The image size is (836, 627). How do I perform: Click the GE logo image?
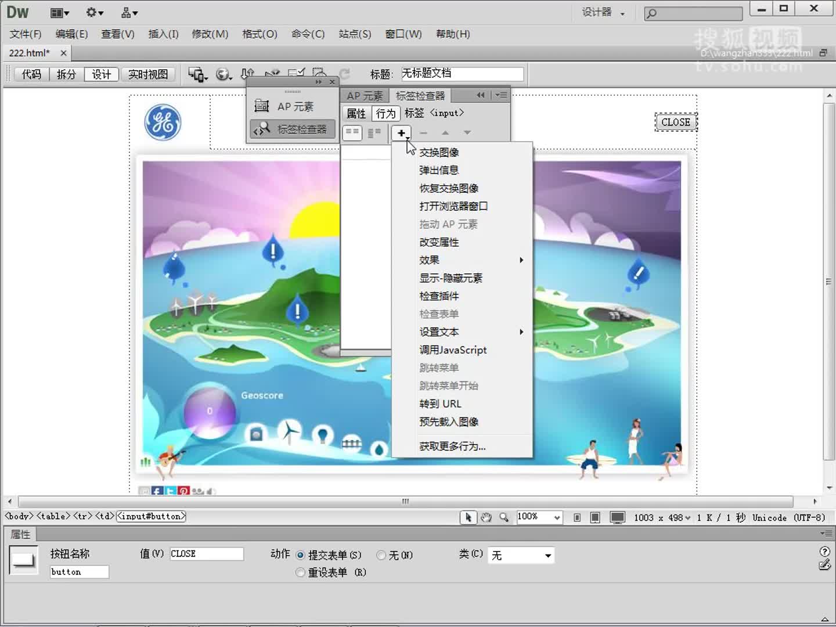(x=163, y=122)
